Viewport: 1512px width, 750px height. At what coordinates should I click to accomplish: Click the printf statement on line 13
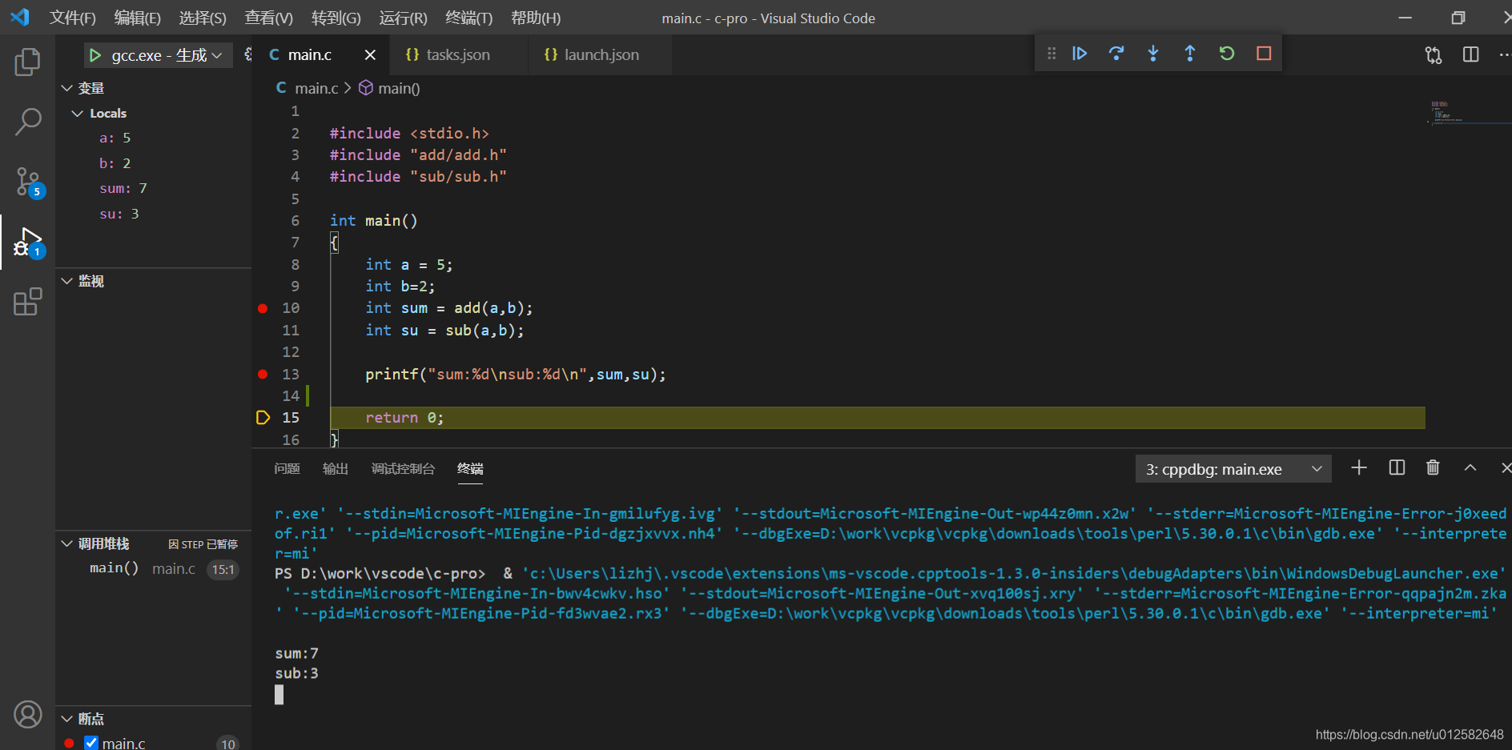[x=516, y=375]
